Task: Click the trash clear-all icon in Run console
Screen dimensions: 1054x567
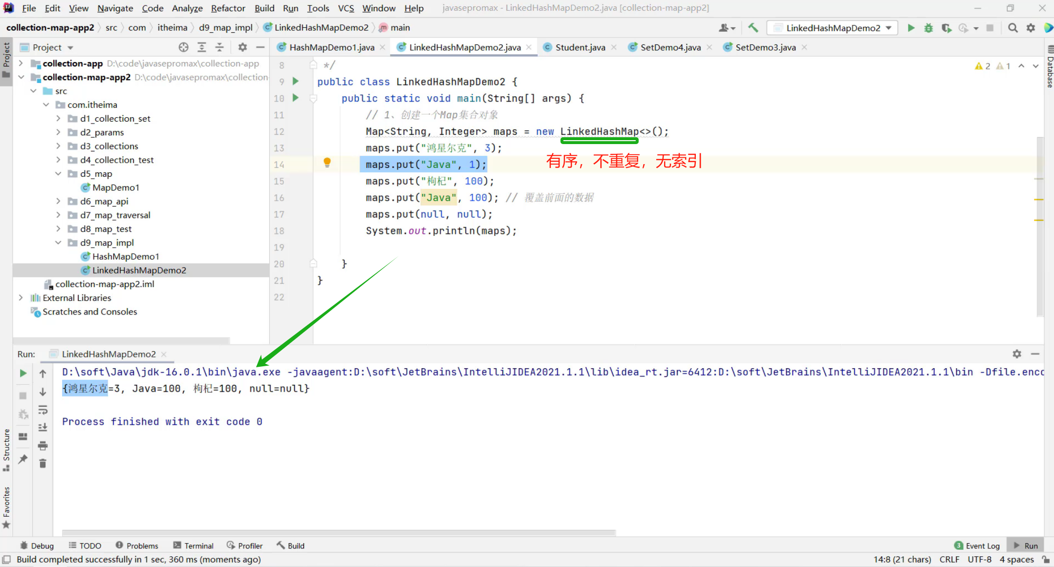Action: tap(43, 463)
